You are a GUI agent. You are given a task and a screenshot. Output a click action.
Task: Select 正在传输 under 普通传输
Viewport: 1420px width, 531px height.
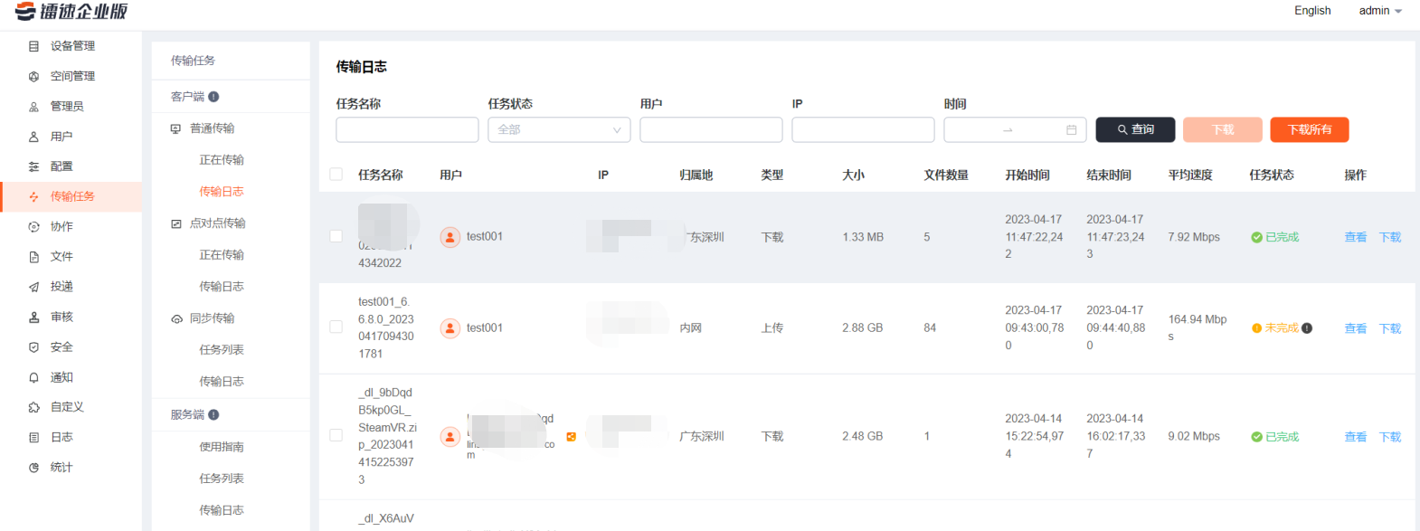[222, 160]
